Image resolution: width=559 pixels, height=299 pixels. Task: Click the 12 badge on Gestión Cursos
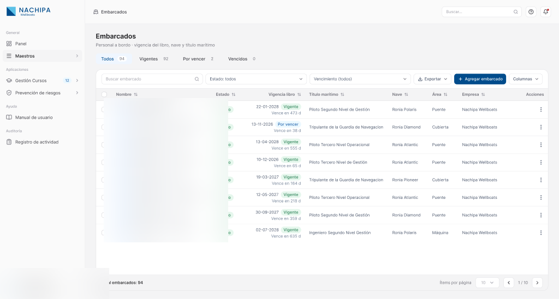tap(67, 81)
